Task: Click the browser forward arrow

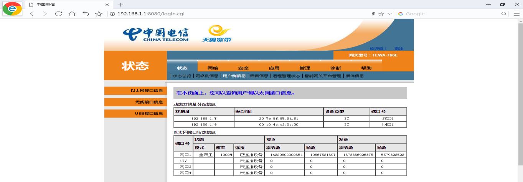Action: (45, 14)
